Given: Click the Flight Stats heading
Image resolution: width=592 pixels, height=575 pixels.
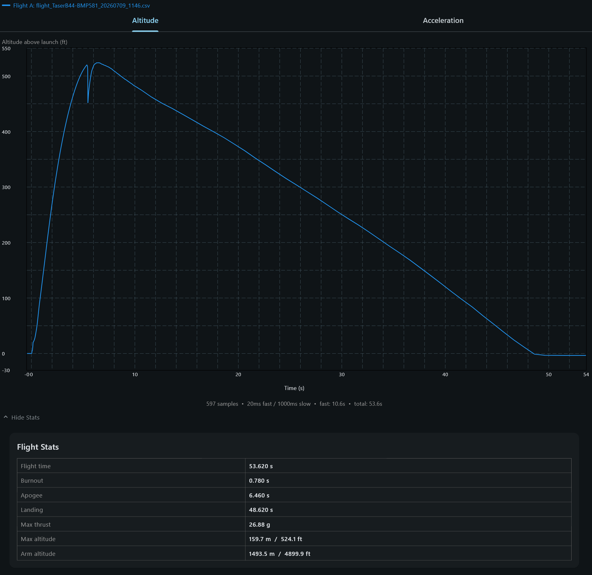Looking at the screenshot, I should (x=38, y=447).
